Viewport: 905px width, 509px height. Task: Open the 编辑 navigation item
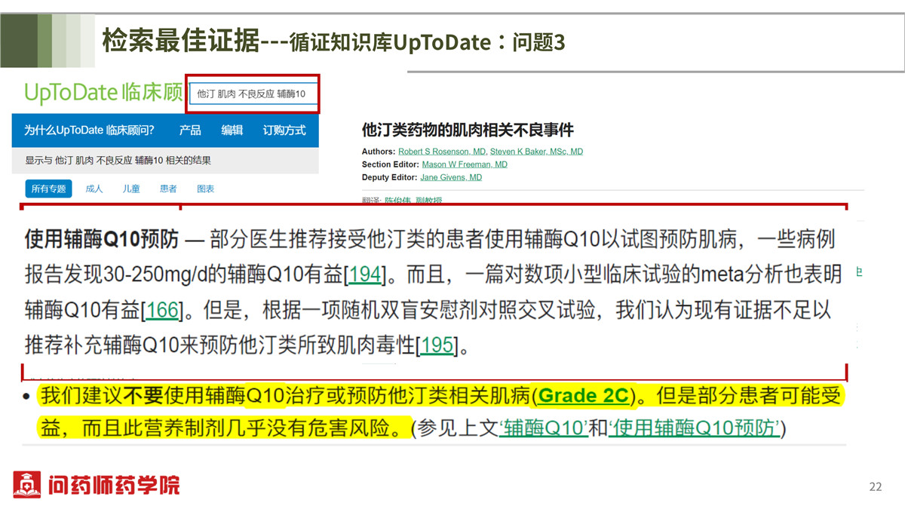click(232, 130)
